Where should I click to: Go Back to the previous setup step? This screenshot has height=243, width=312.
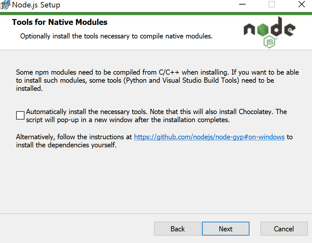click(x=178, y=229)
